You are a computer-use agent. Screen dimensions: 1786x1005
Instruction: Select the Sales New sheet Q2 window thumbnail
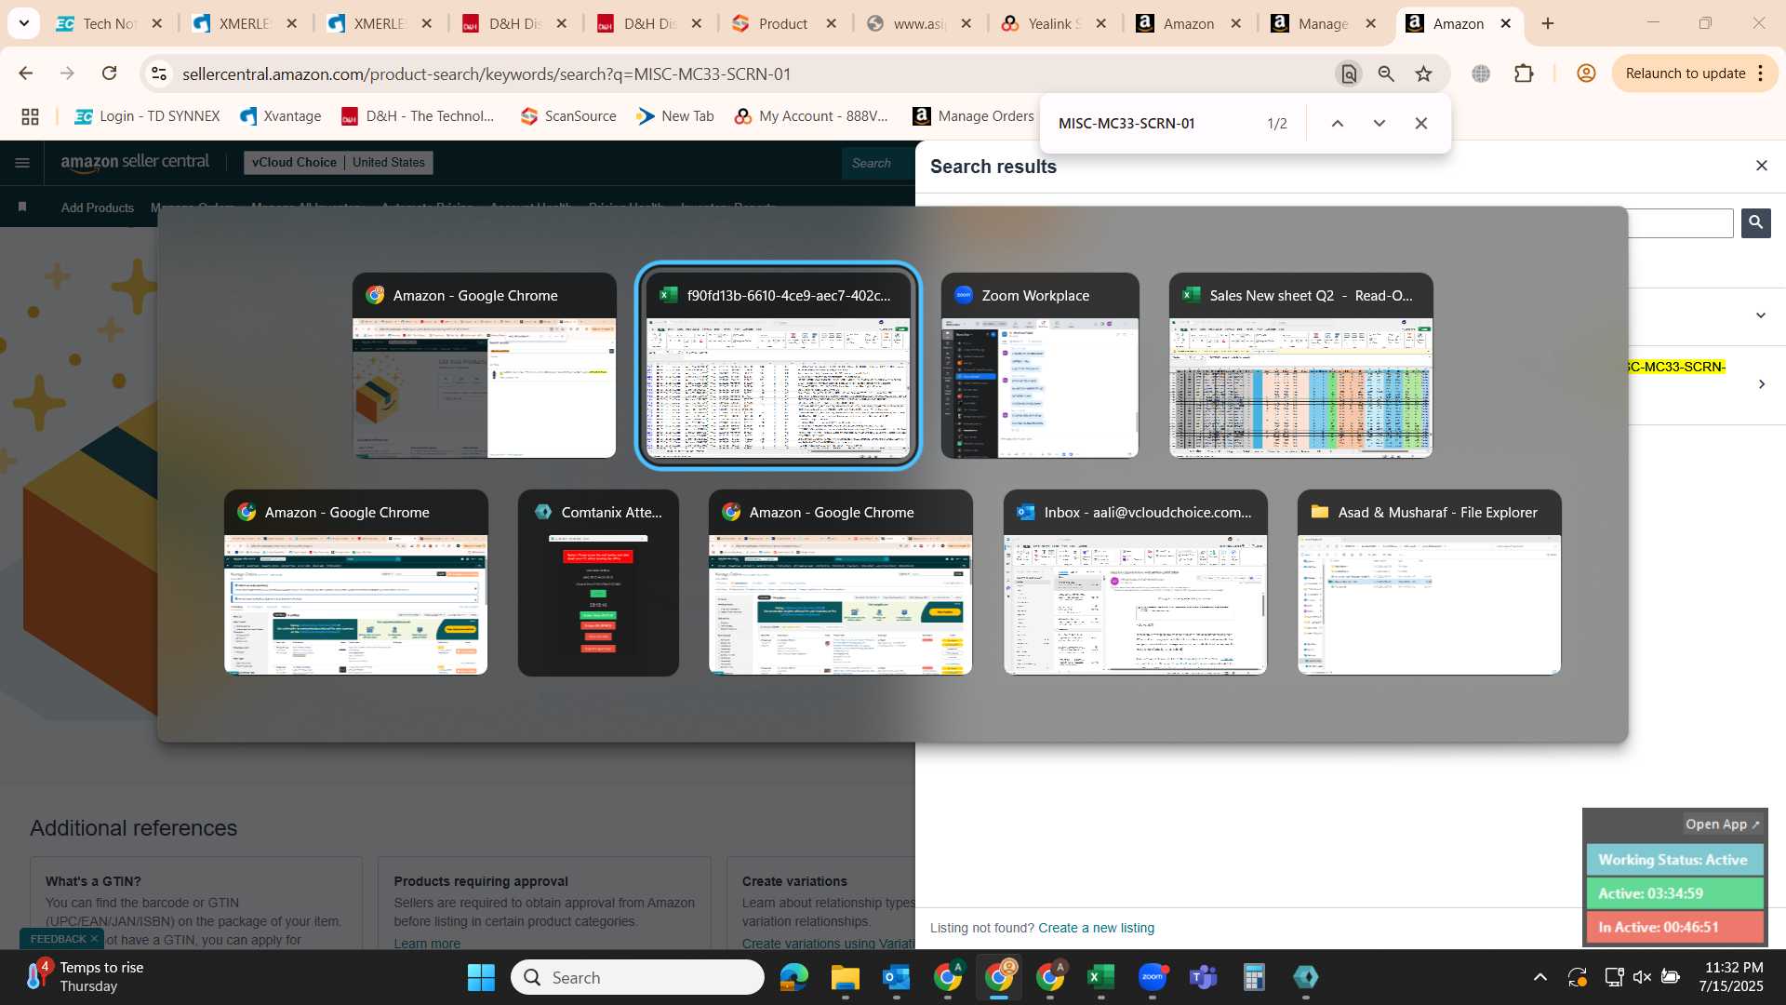1300,365
